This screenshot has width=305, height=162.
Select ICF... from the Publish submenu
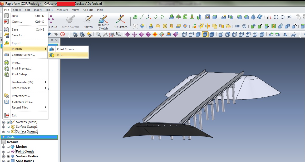click(x=60, y=55)
